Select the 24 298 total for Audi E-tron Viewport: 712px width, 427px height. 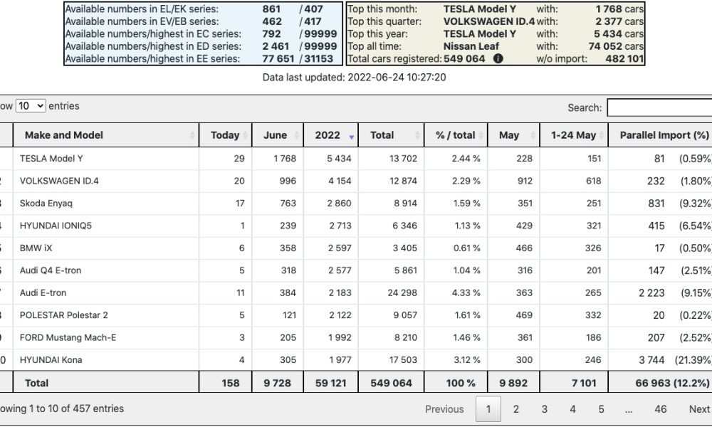click(402, 292)
